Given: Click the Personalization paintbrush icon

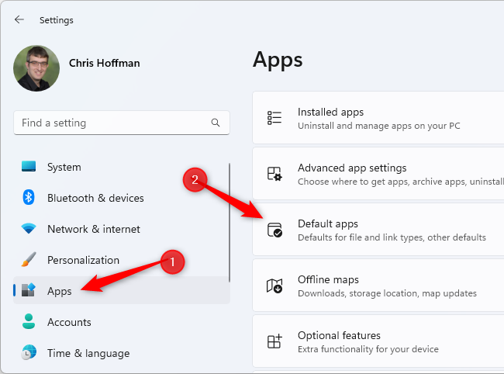Looking at the screenshot, I should coord(29,260).
